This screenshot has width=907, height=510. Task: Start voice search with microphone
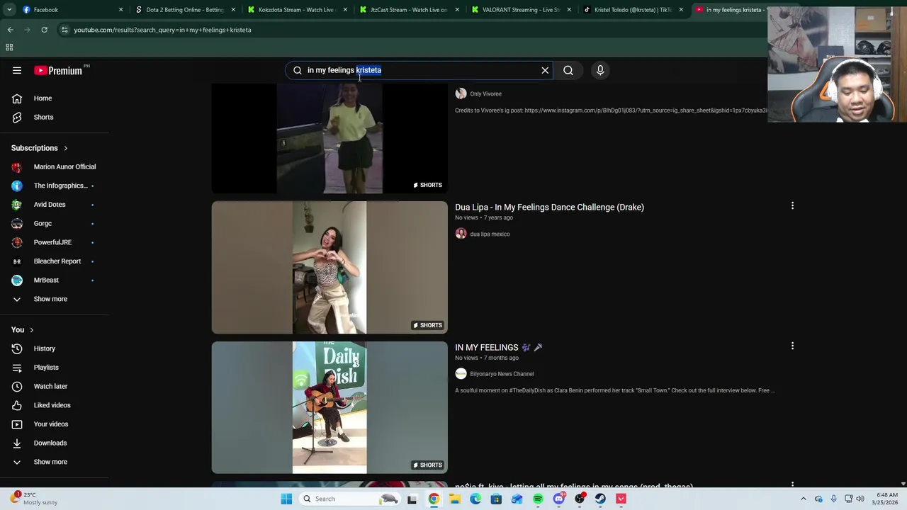tap(600, 70)
